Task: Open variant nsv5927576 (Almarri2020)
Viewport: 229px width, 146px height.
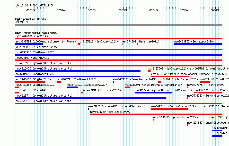Action: coord(206,85)
